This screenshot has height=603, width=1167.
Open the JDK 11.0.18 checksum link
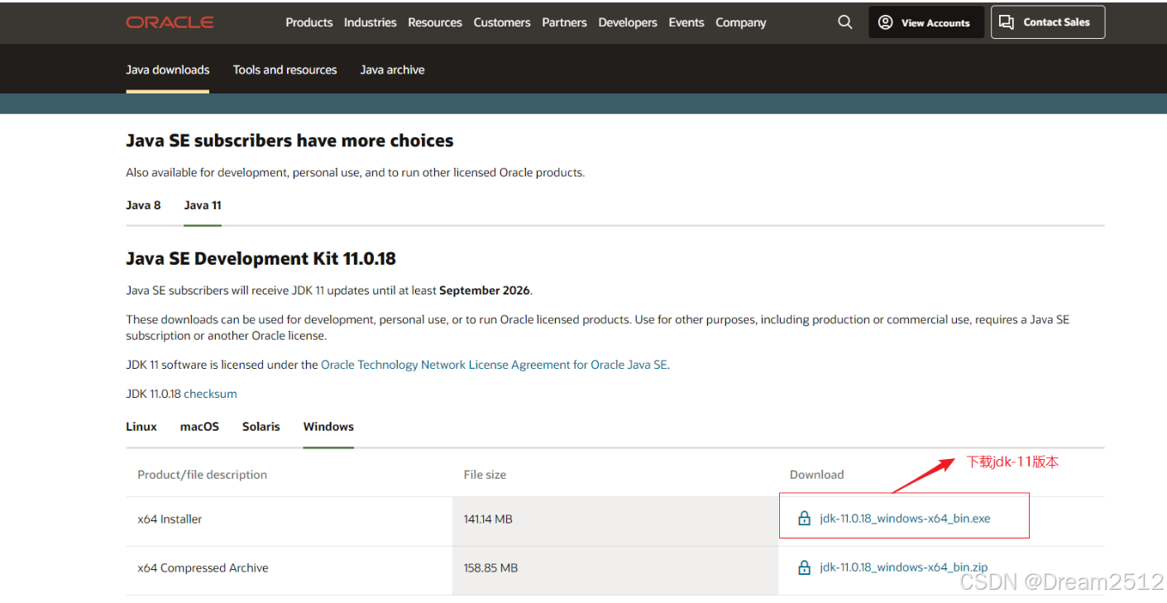(211, 394)
